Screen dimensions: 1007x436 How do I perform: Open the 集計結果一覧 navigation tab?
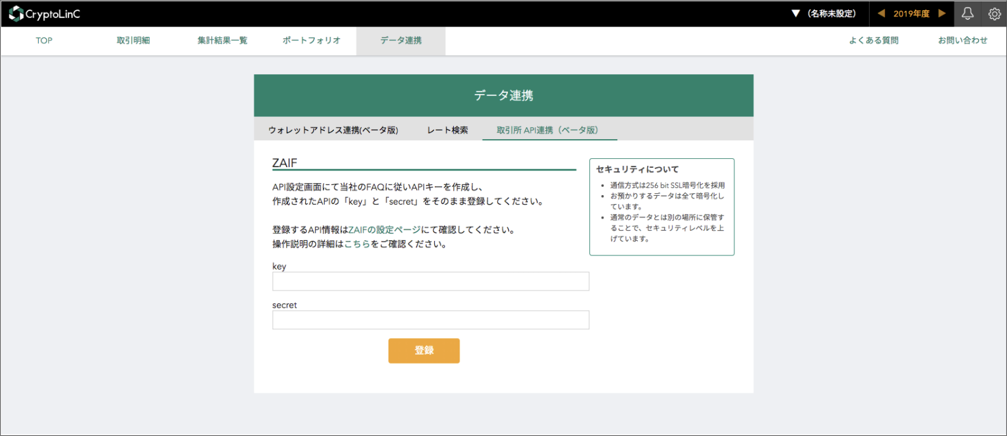tap(223, 41)
